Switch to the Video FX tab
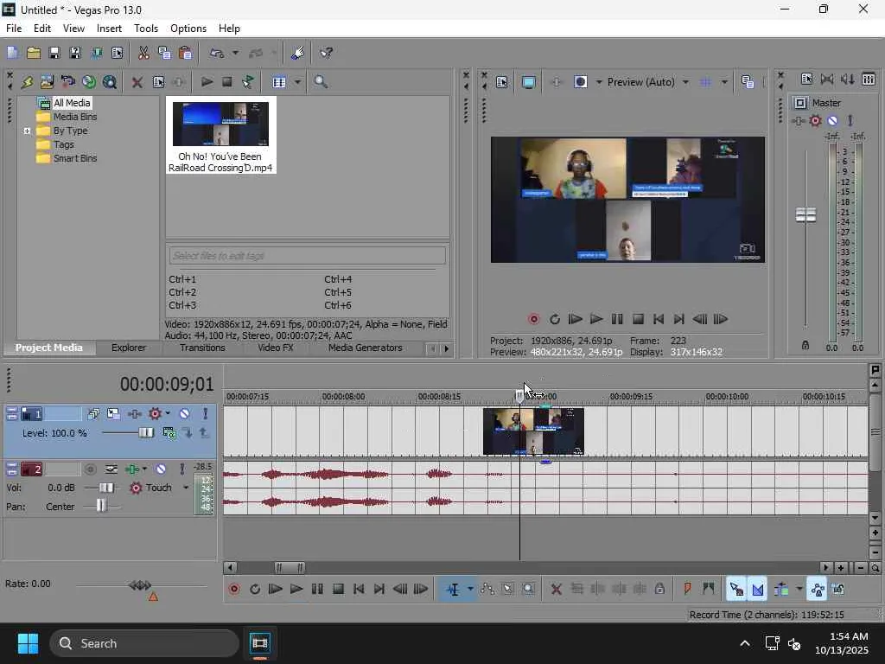Viewport: 885px width, 664px height. point(276,348)
